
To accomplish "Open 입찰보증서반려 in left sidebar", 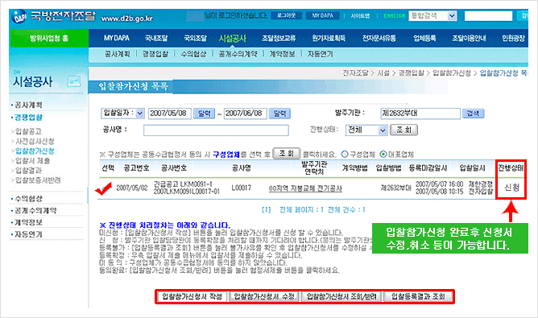I will pyautogui.click(x=38, y=180).
